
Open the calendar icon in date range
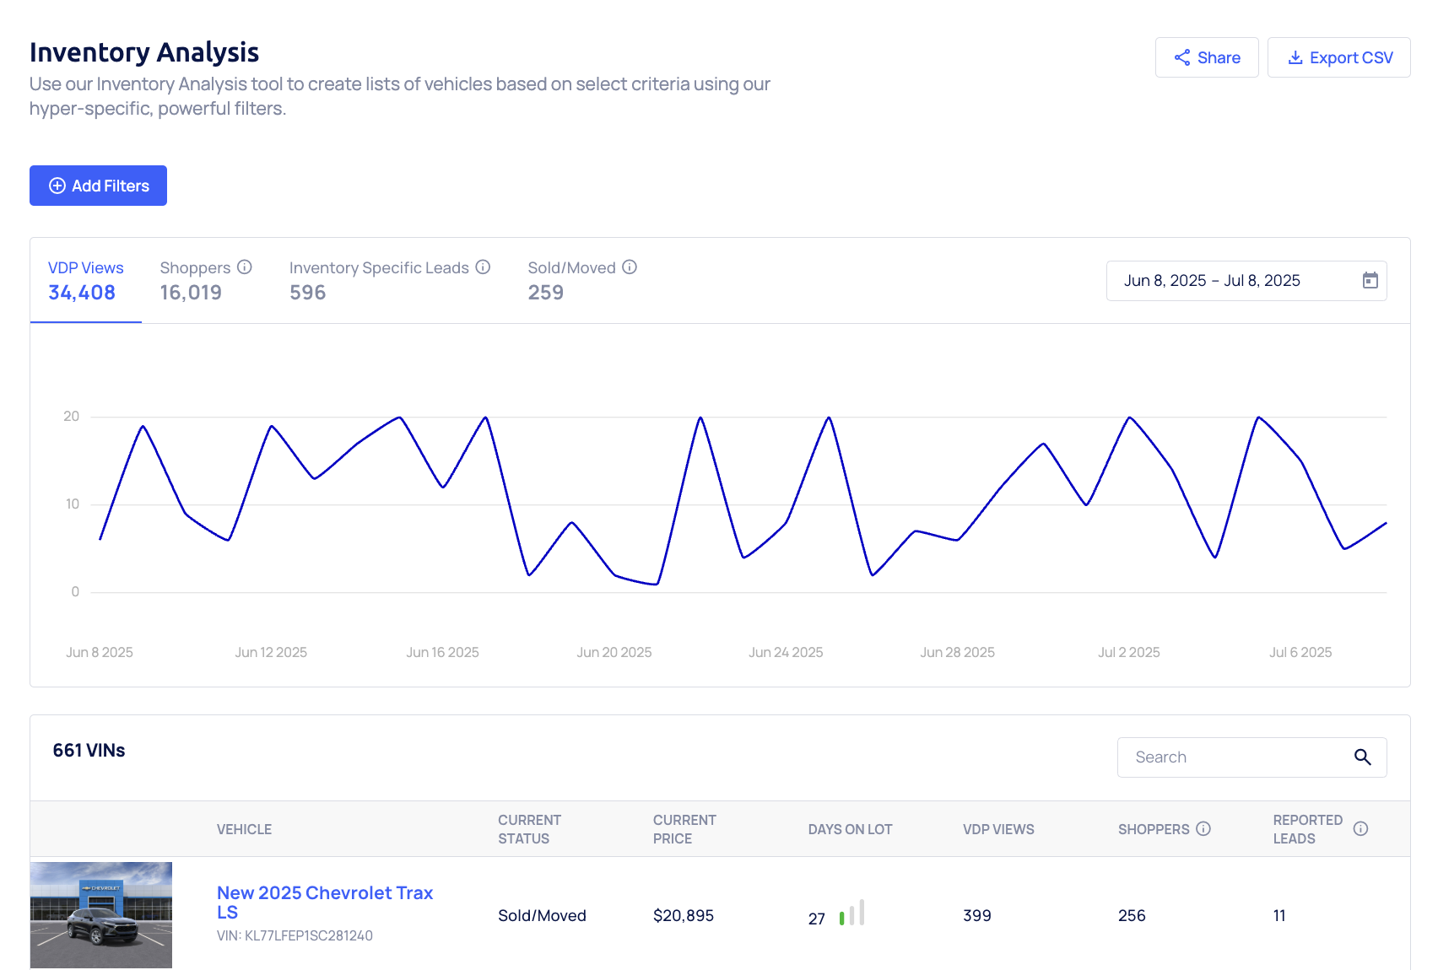(1370, 281)
